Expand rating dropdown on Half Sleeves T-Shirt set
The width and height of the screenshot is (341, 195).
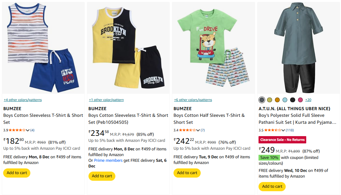click(x=198, y=130)
